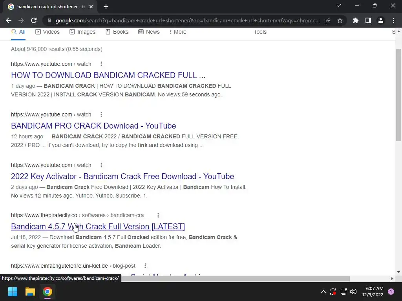Select the All search tab
The width and height of the screenshot is (402, 301).
coord(18,32)
